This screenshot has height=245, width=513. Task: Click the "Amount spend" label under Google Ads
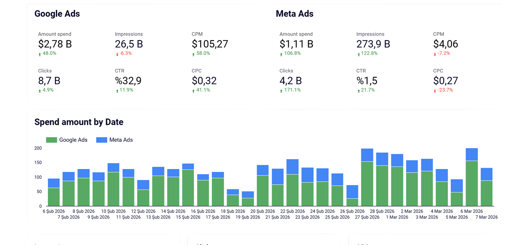pyautogui.click(x=55, y=34)
